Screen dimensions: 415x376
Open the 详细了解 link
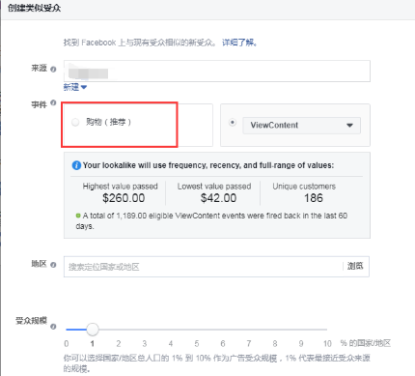[x=239, y=43]
